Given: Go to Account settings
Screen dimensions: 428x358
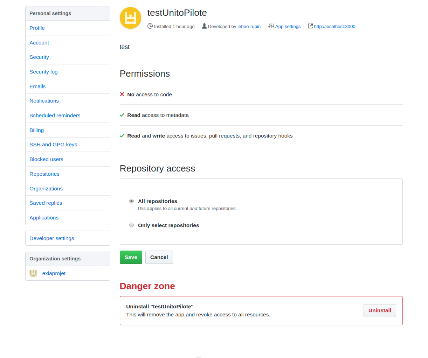Looking at the screenshot, I should pos(68,43).
